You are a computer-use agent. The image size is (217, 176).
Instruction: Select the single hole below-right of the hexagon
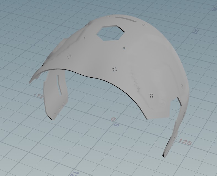point(125,48)
